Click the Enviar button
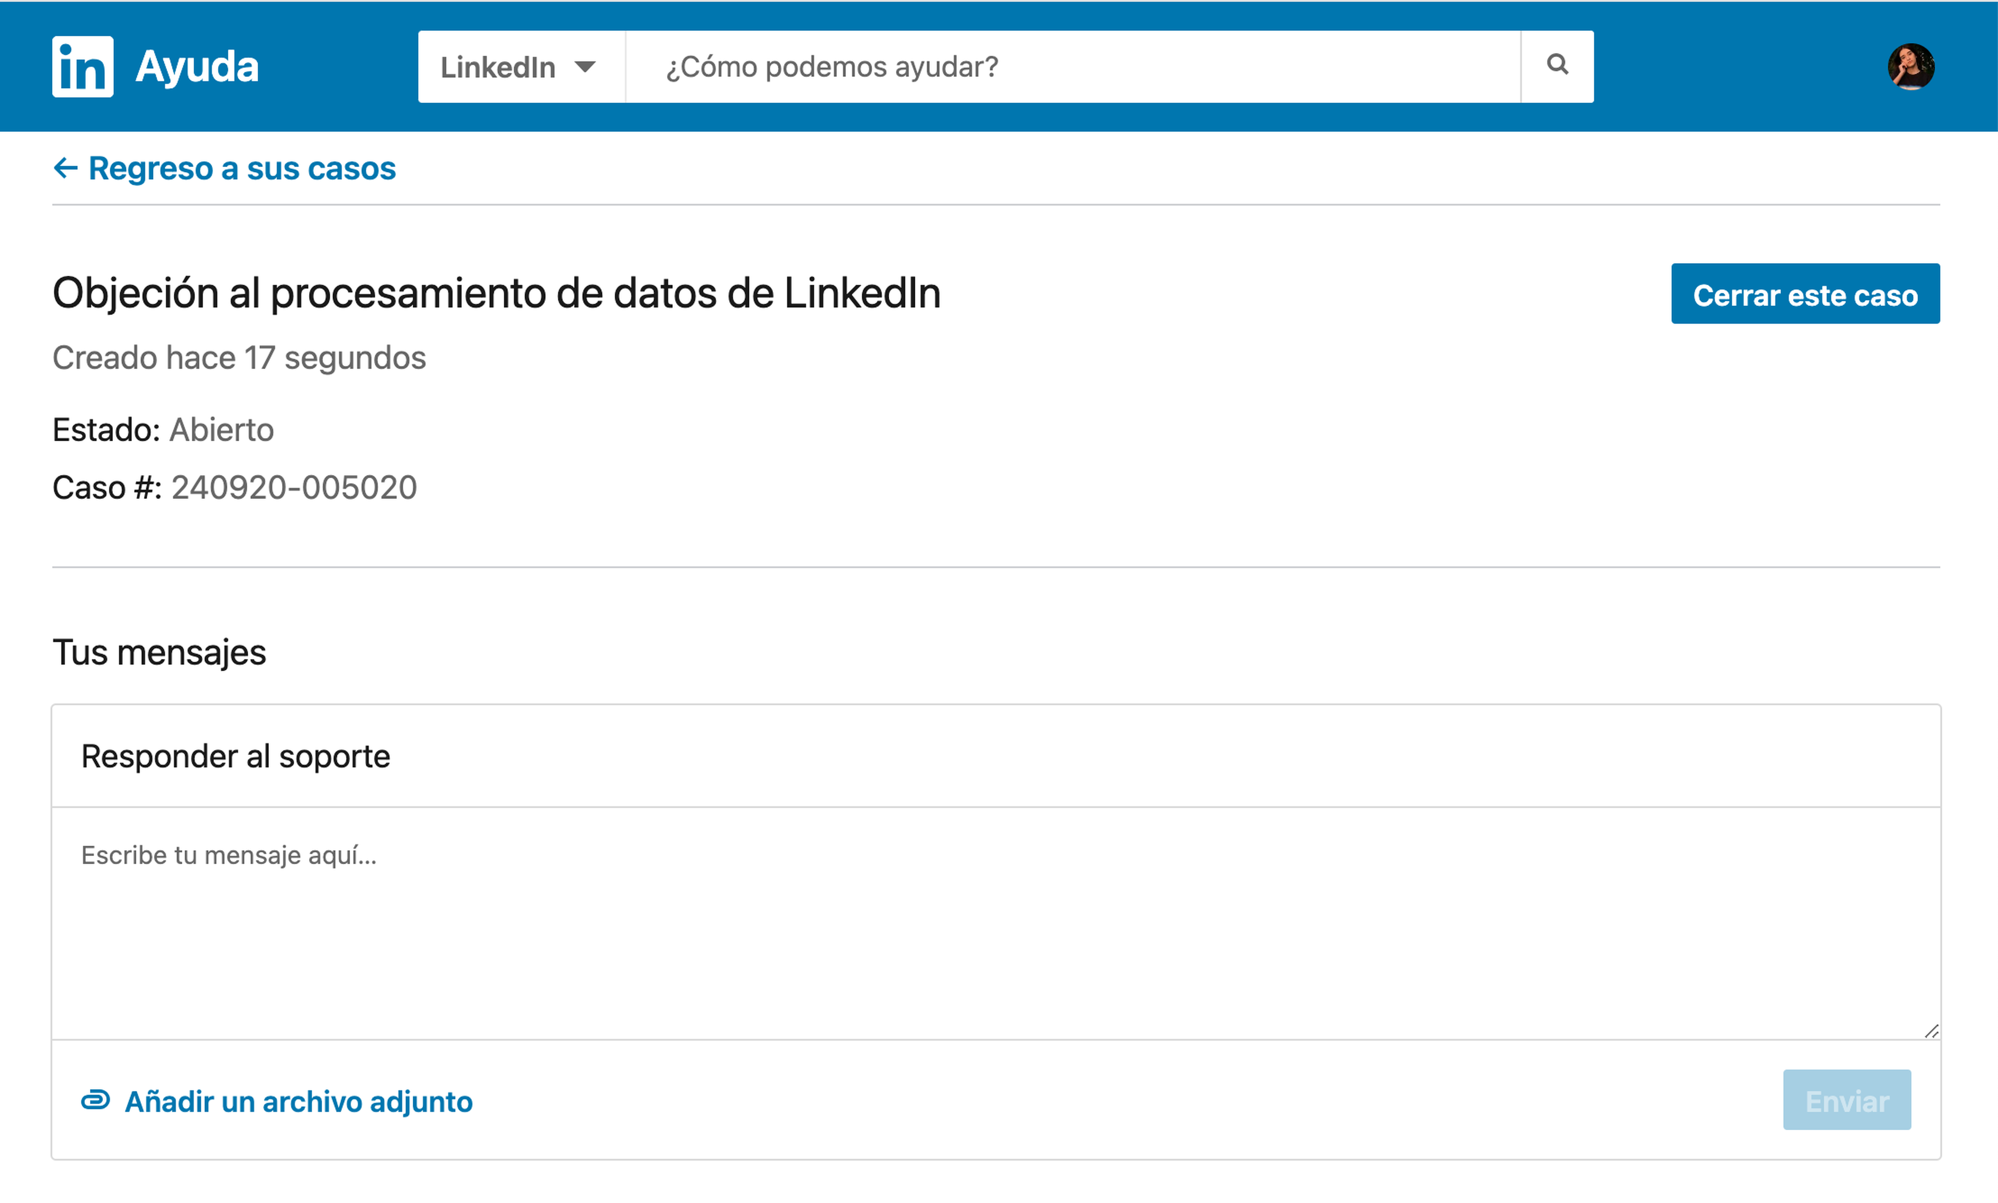Screen dimensions: 1998x1203 point(1847,1100)
